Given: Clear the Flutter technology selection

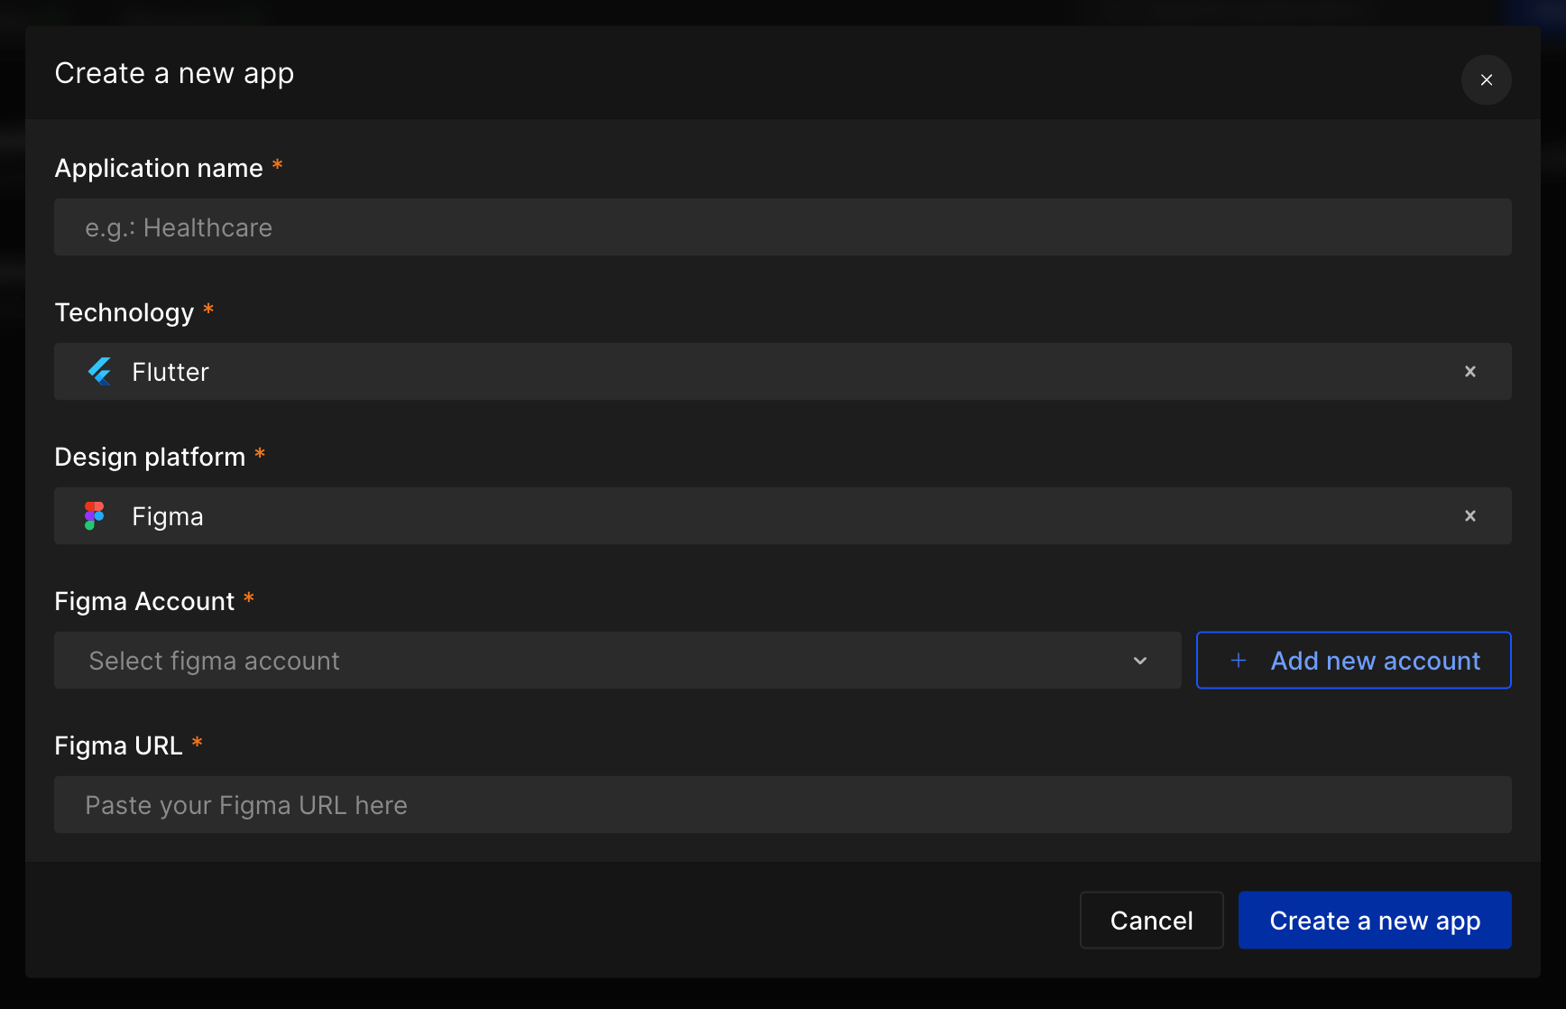Looking at the screenshot, I should click(x=1469, y=372).
